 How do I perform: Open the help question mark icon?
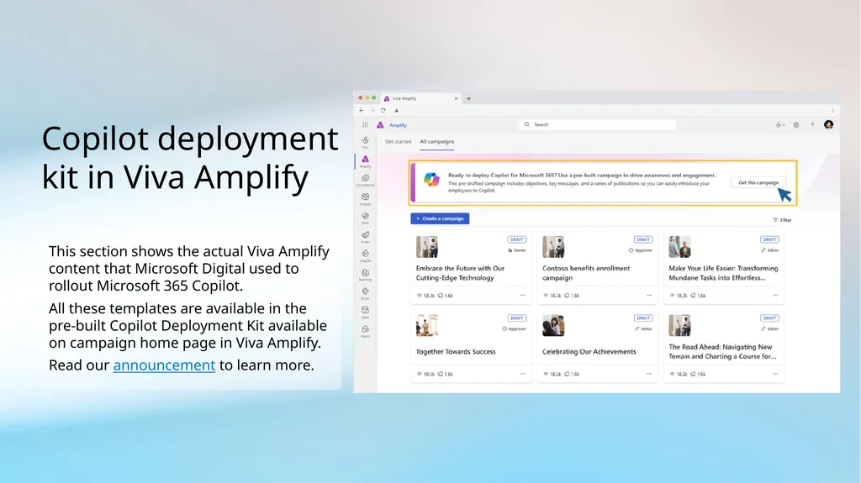click(812, 125)
